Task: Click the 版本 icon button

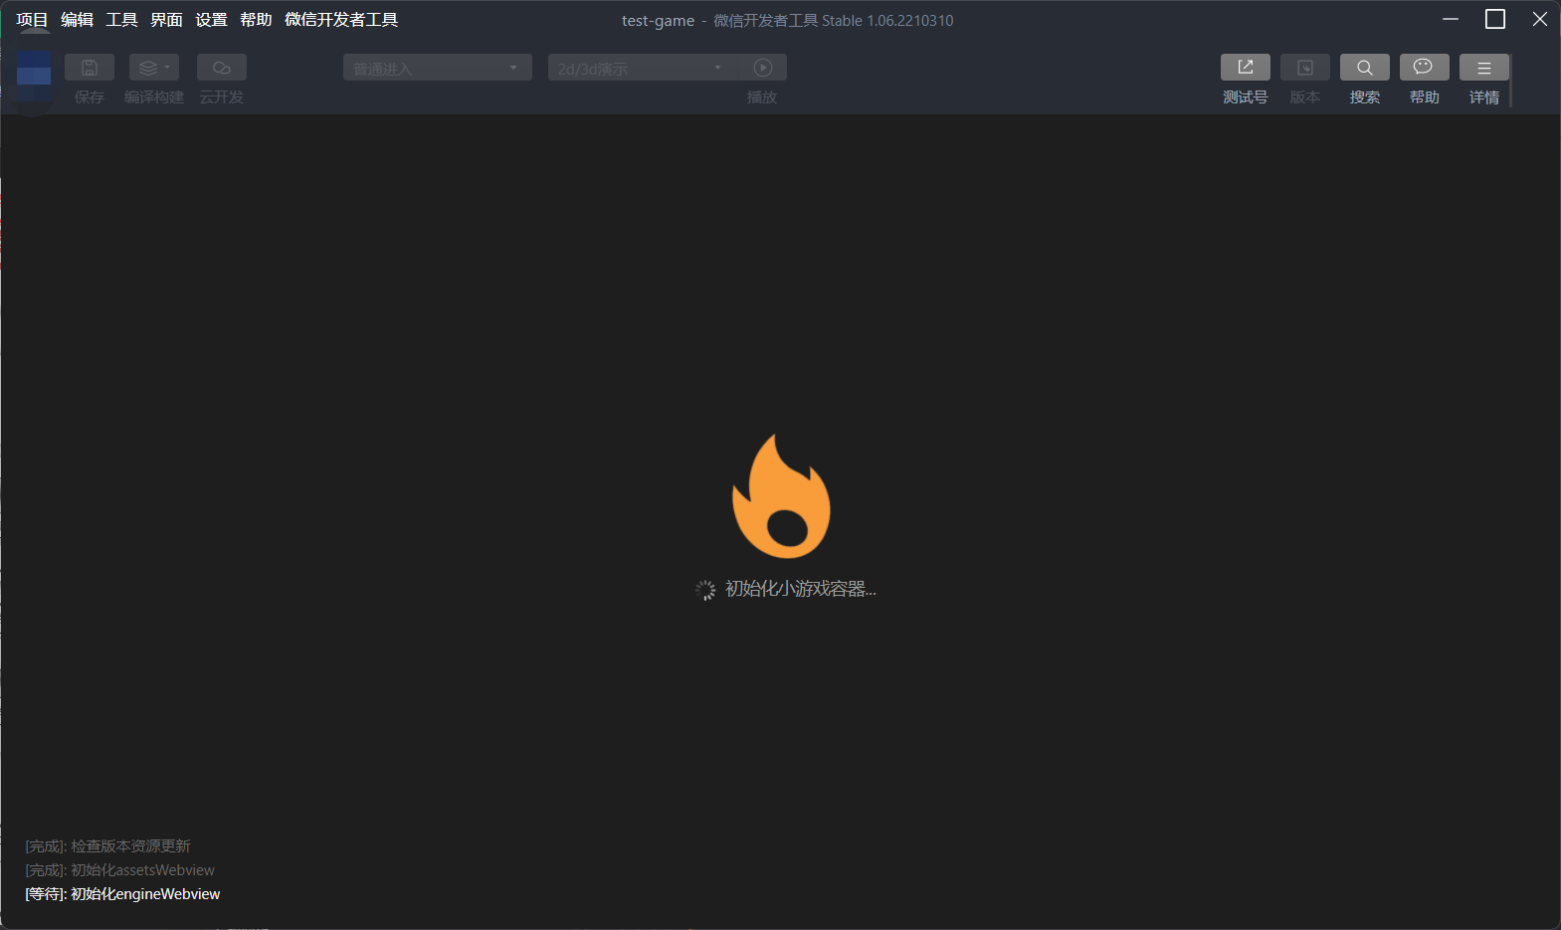Action: coord(1305,67)
